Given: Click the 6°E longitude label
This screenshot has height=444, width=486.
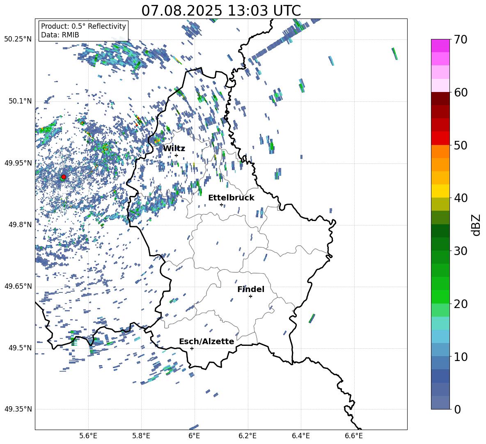Looking at the screenshot, I should [x=194, y=436].
